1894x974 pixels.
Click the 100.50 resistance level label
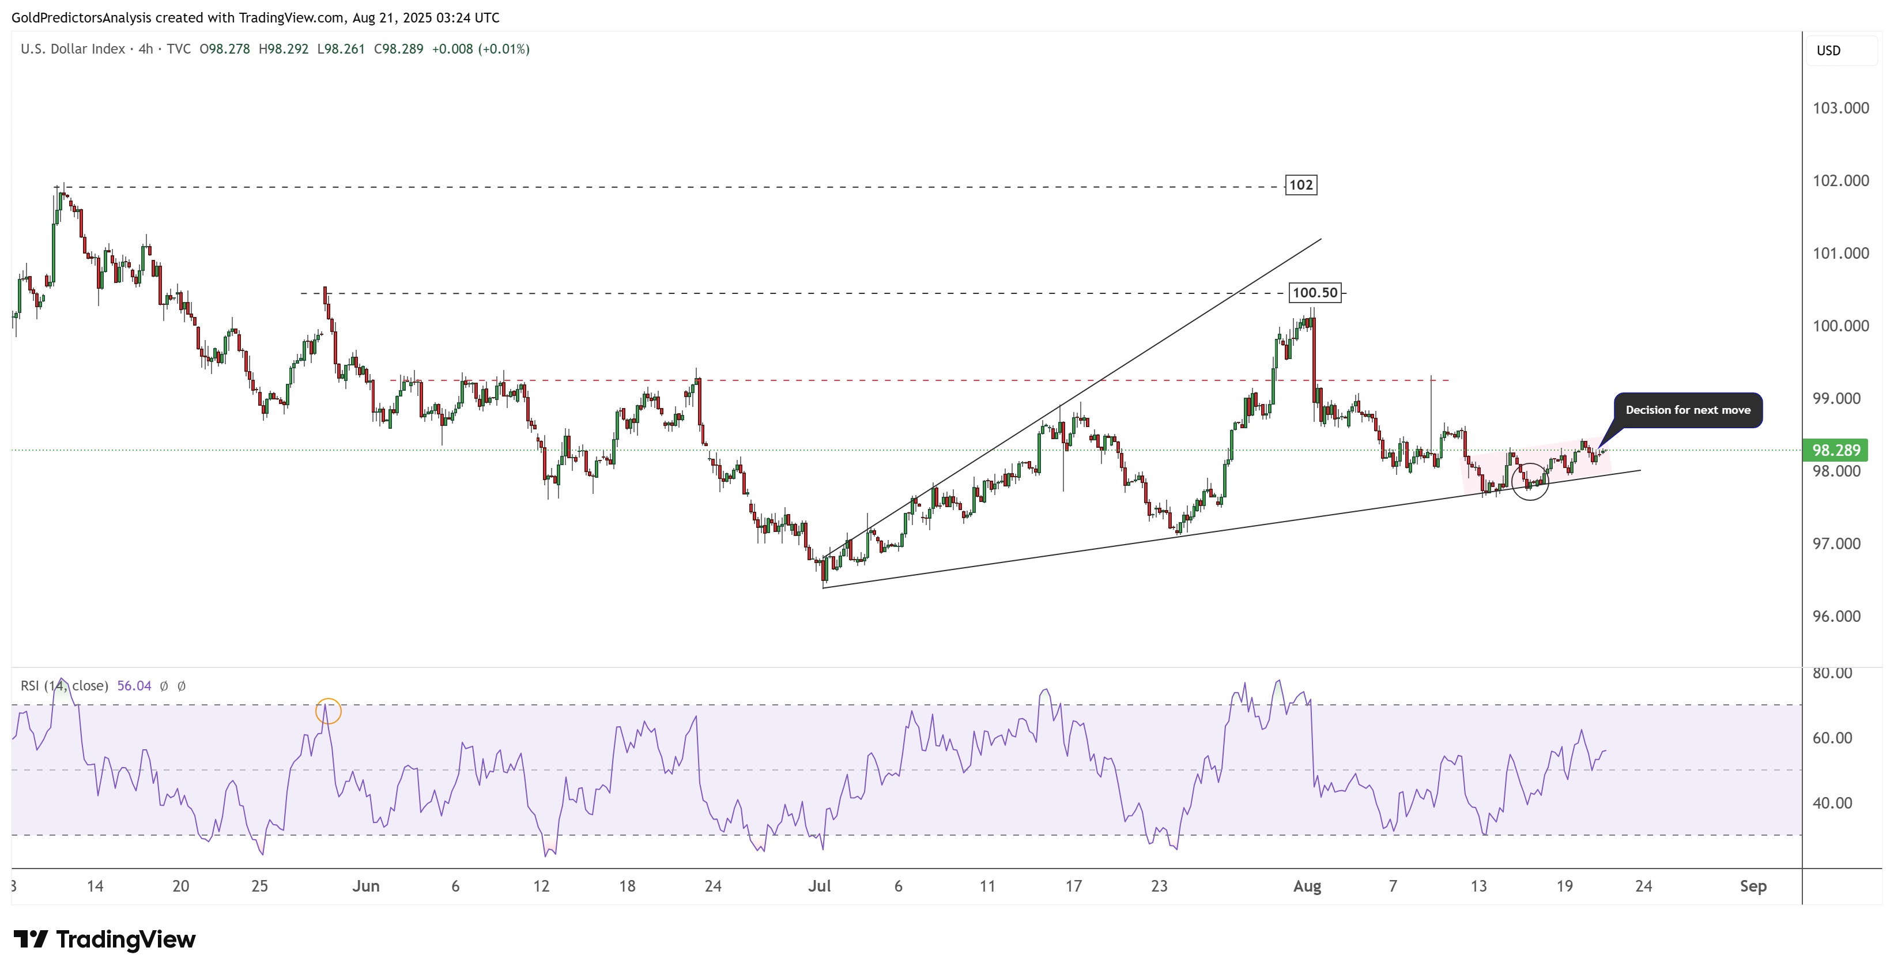[x=1315, y=293]
